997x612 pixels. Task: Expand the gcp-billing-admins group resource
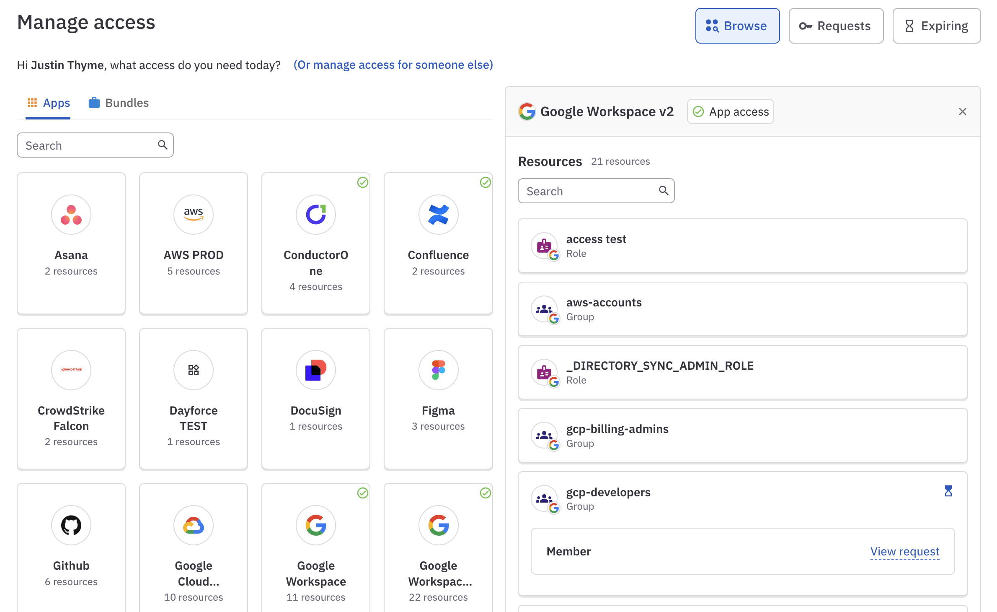click(x=742, y=436)
